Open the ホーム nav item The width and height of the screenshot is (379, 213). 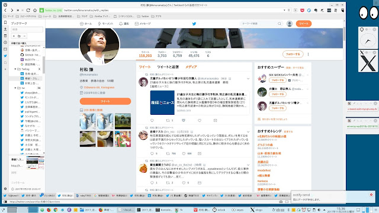pos(86,24)
